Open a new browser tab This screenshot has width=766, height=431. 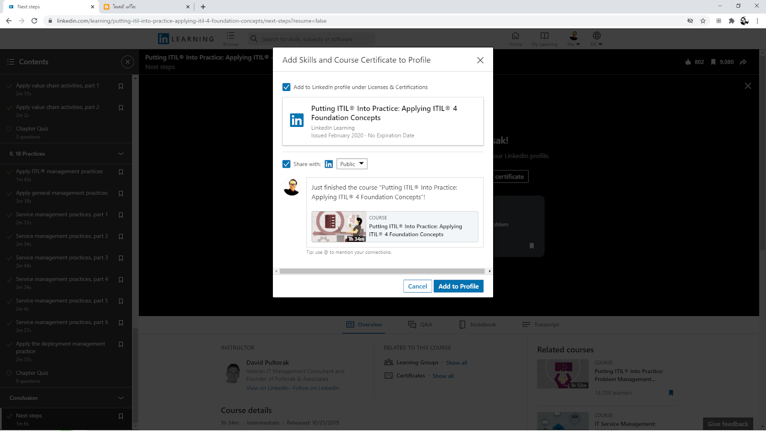click(x=203, y=7)
